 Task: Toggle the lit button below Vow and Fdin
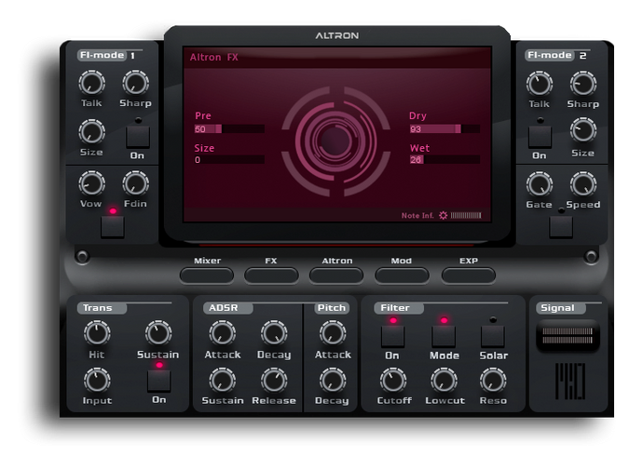click(x=113, y=226)
